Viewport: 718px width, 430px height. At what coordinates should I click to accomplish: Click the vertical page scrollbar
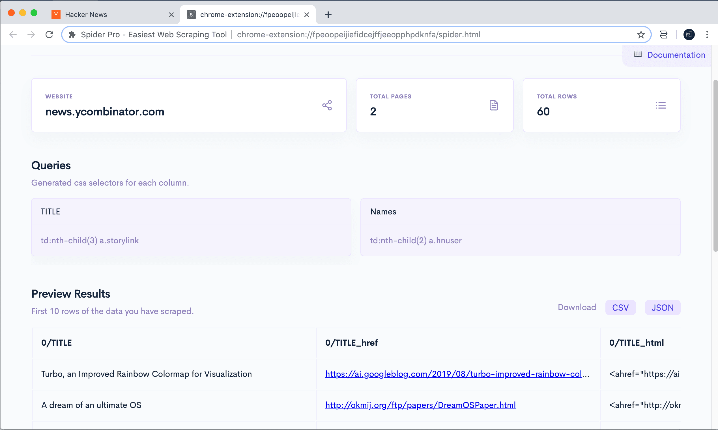715,165
